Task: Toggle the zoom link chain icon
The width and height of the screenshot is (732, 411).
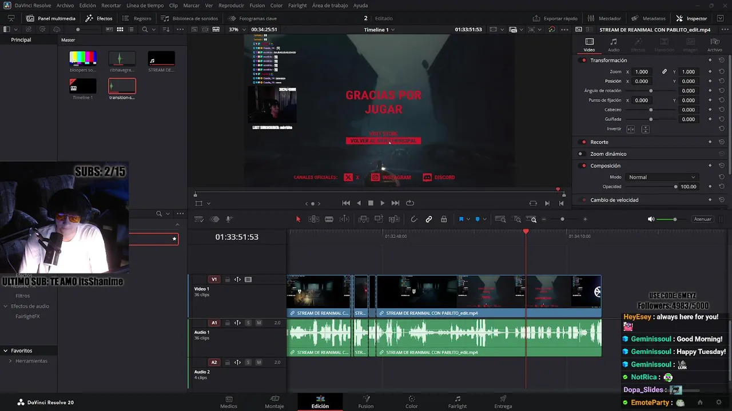Action: 665,72
